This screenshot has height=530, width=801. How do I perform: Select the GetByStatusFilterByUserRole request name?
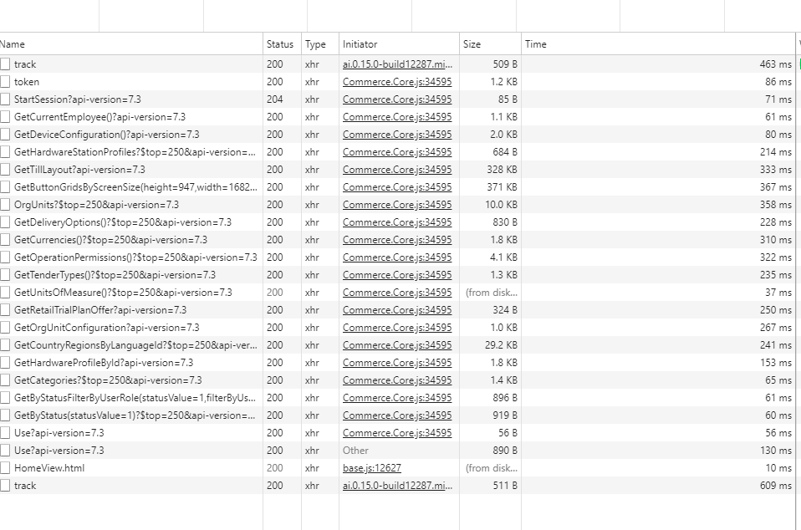[x=135, y=398]
